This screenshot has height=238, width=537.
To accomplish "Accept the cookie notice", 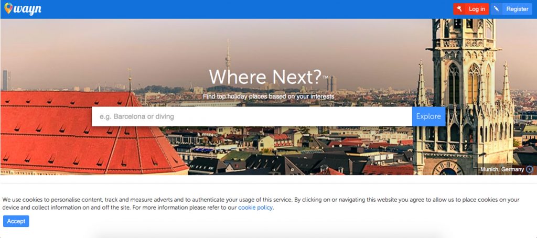I will click(x=16, y=221).
